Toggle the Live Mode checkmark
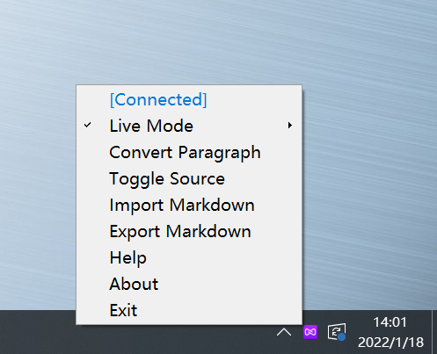Screen dimensions: 437x354 [87, 126]
